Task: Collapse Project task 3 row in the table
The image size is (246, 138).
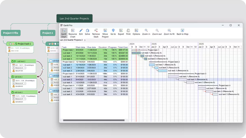Action: coord(62,74)
